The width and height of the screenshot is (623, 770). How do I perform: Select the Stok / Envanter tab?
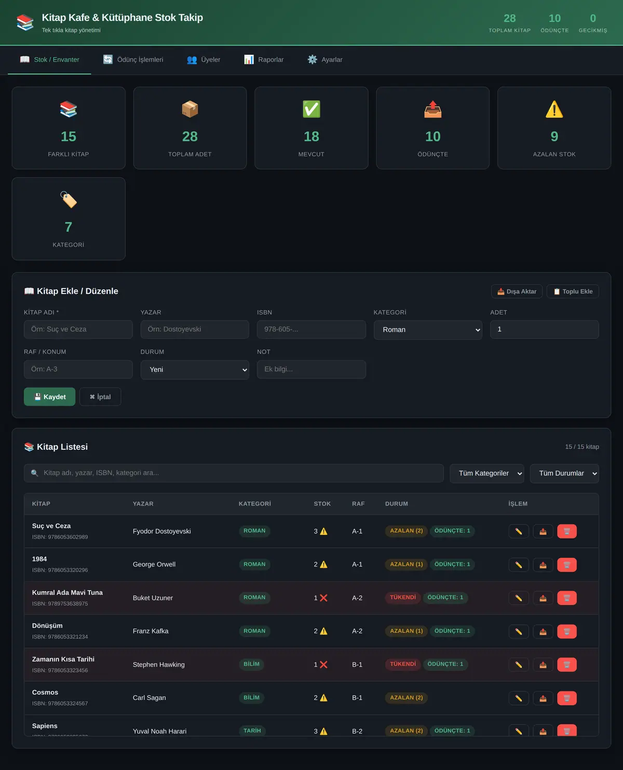tap(49, 60)
